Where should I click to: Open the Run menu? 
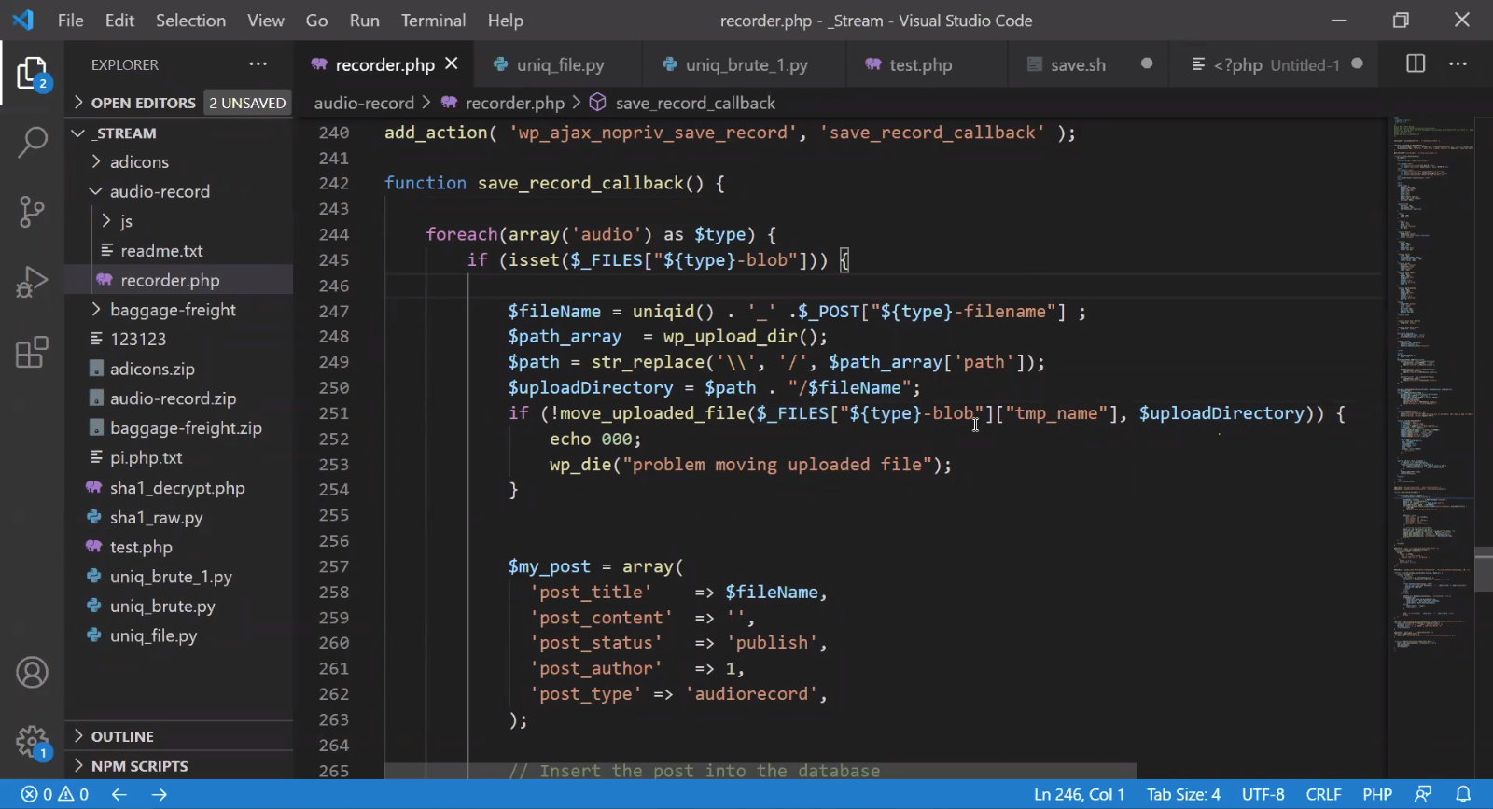364,21
